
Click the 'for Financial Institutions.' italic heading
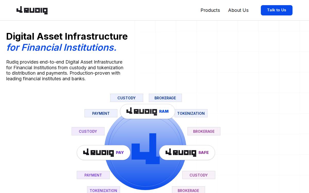[61, 48]
